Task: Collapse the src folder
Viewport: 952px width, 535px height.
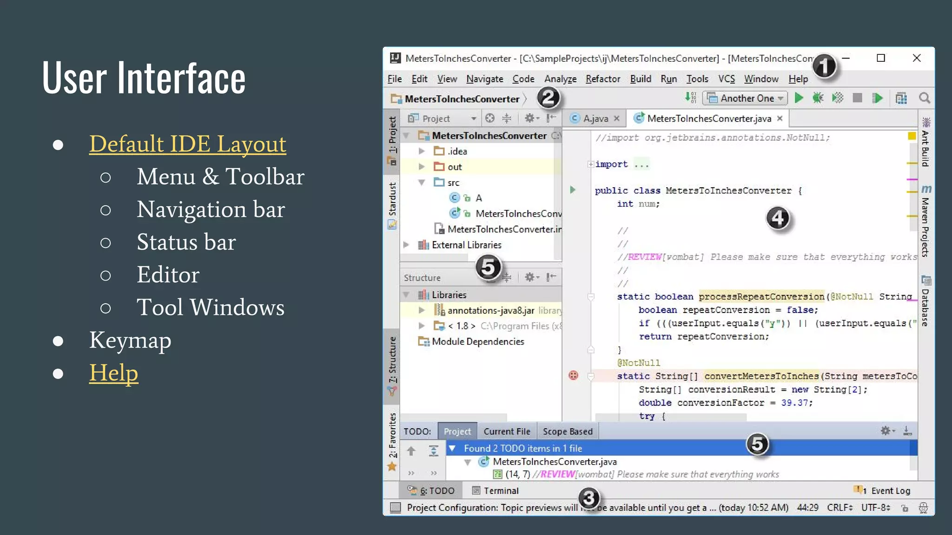Action: [422, 182]
